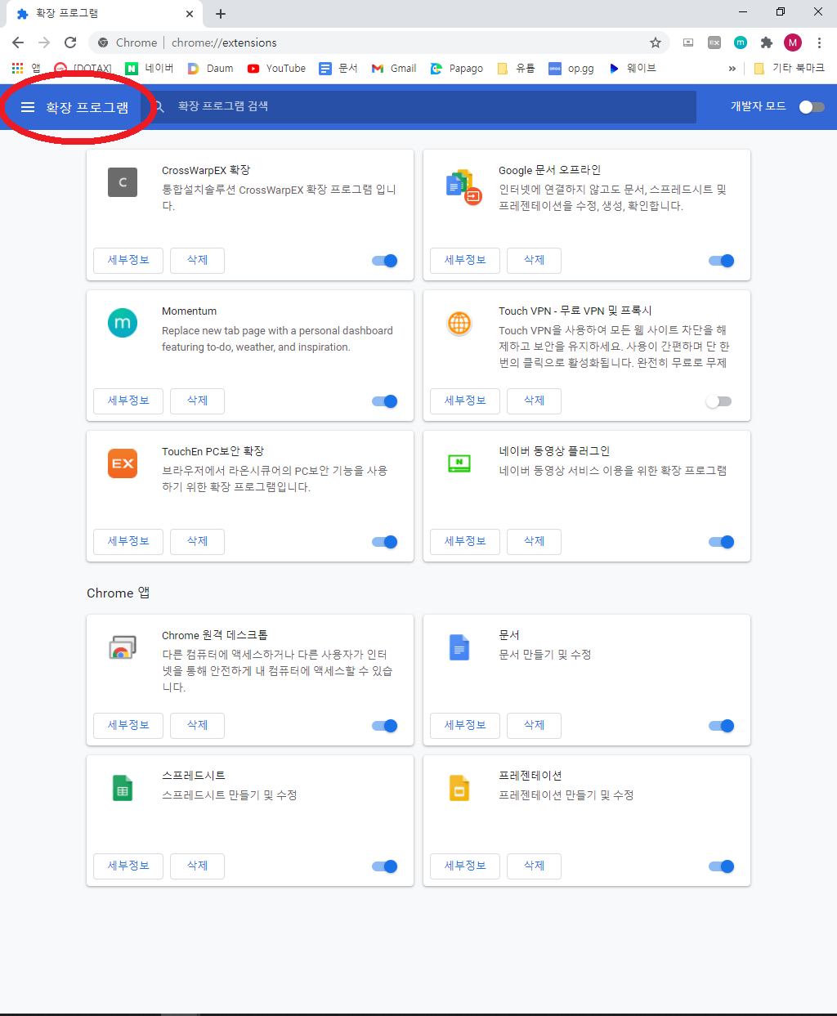Open 세부정보 for 네이버 동영상 플러그인

(x=465, y=542)
